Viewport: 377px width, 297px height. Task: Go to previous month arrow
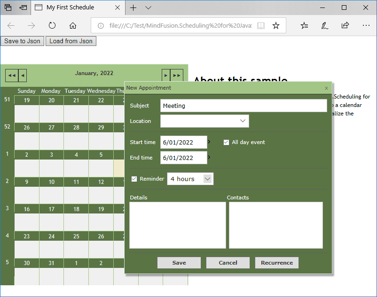coord(23,76)
